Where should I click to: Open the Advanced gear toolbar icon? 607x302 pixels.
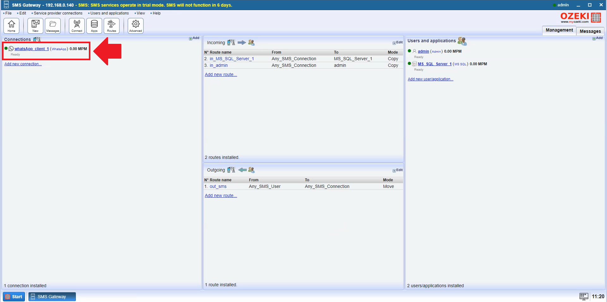[x=136, y=26]
